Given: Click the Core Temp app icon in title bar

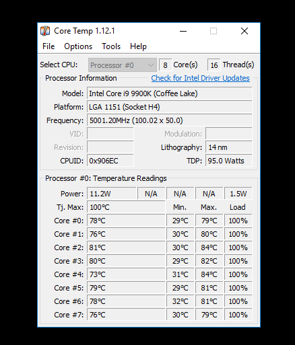Looking at the screenshot, I should click(45, 31).
